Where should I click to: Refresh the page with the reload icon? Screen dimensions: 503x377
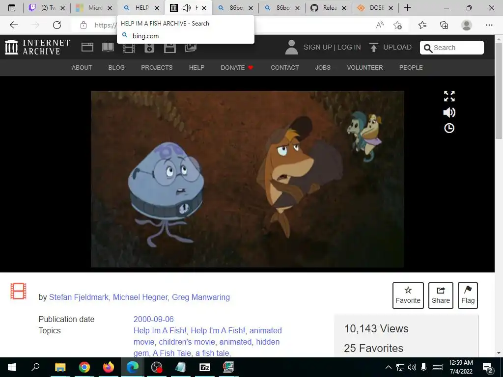57,25
